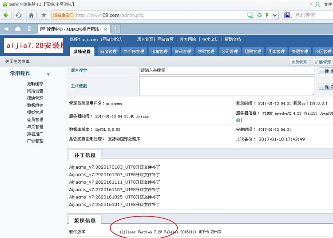Open 模块管理 in sidebar

35,98
